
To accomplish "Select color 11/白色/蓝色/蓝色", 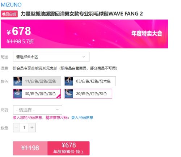I will (x=37, y=81).
